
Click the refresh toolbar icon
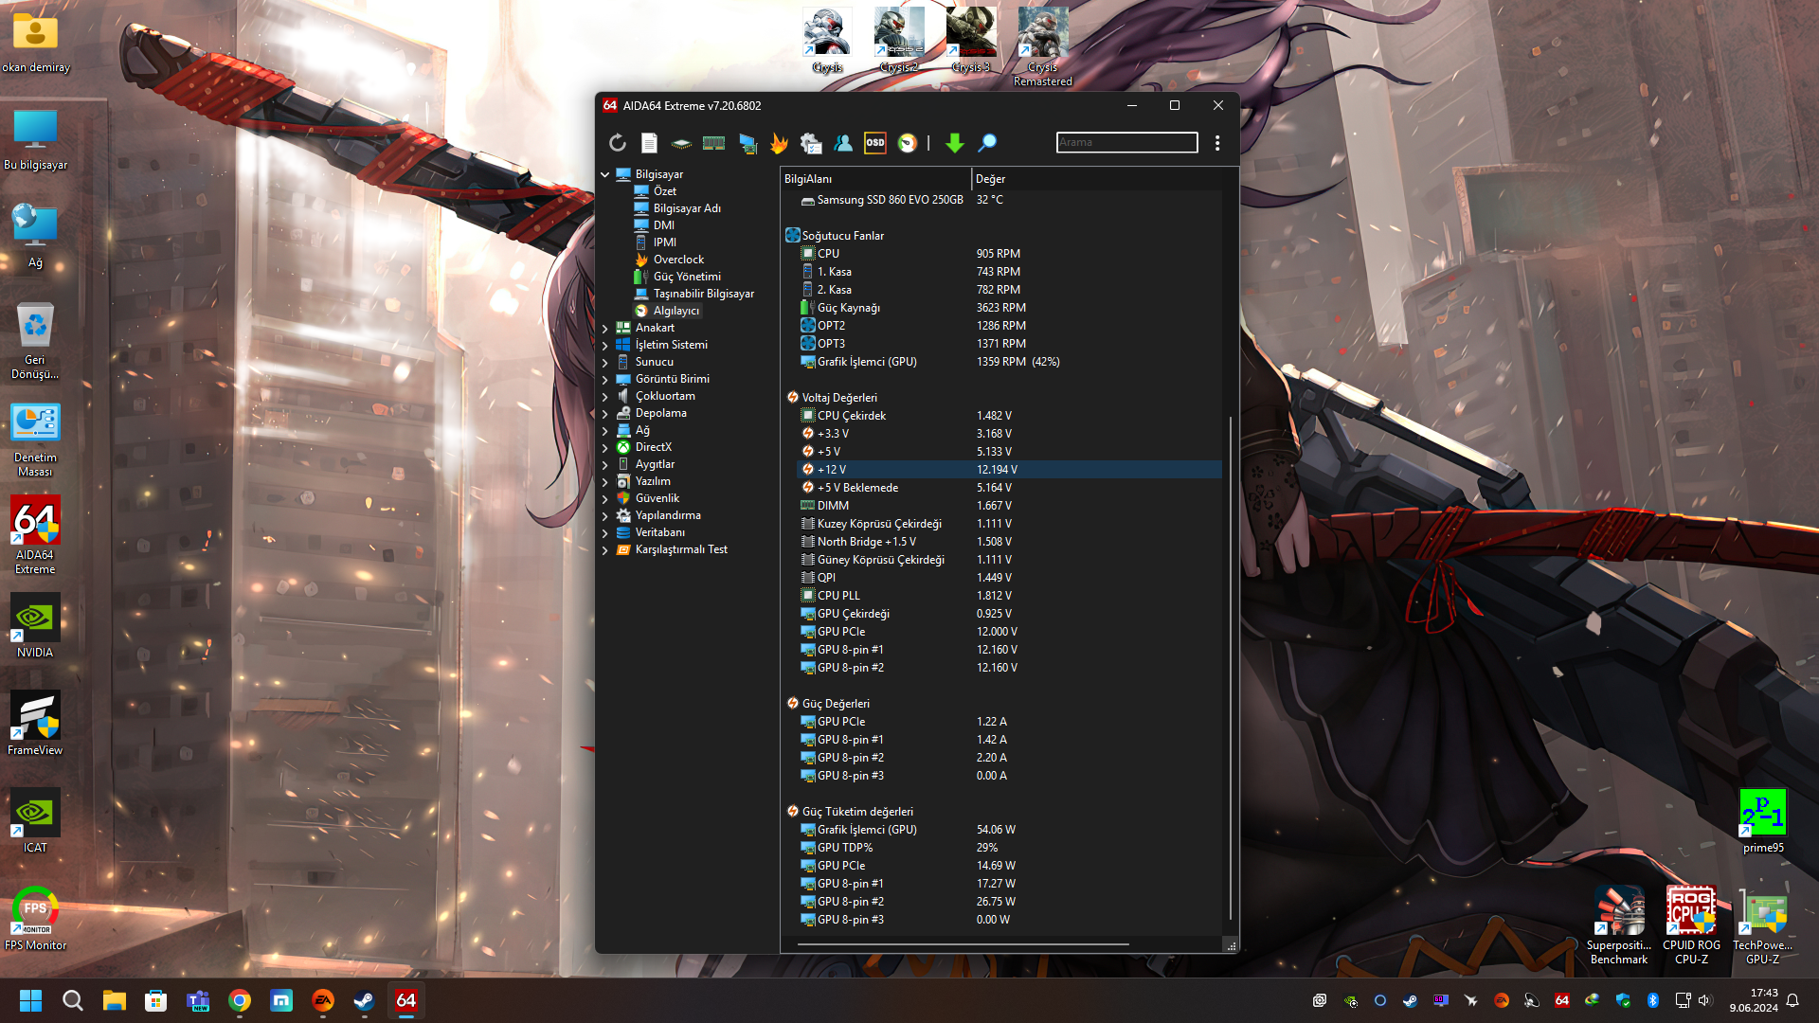click(x=618, y=143)
